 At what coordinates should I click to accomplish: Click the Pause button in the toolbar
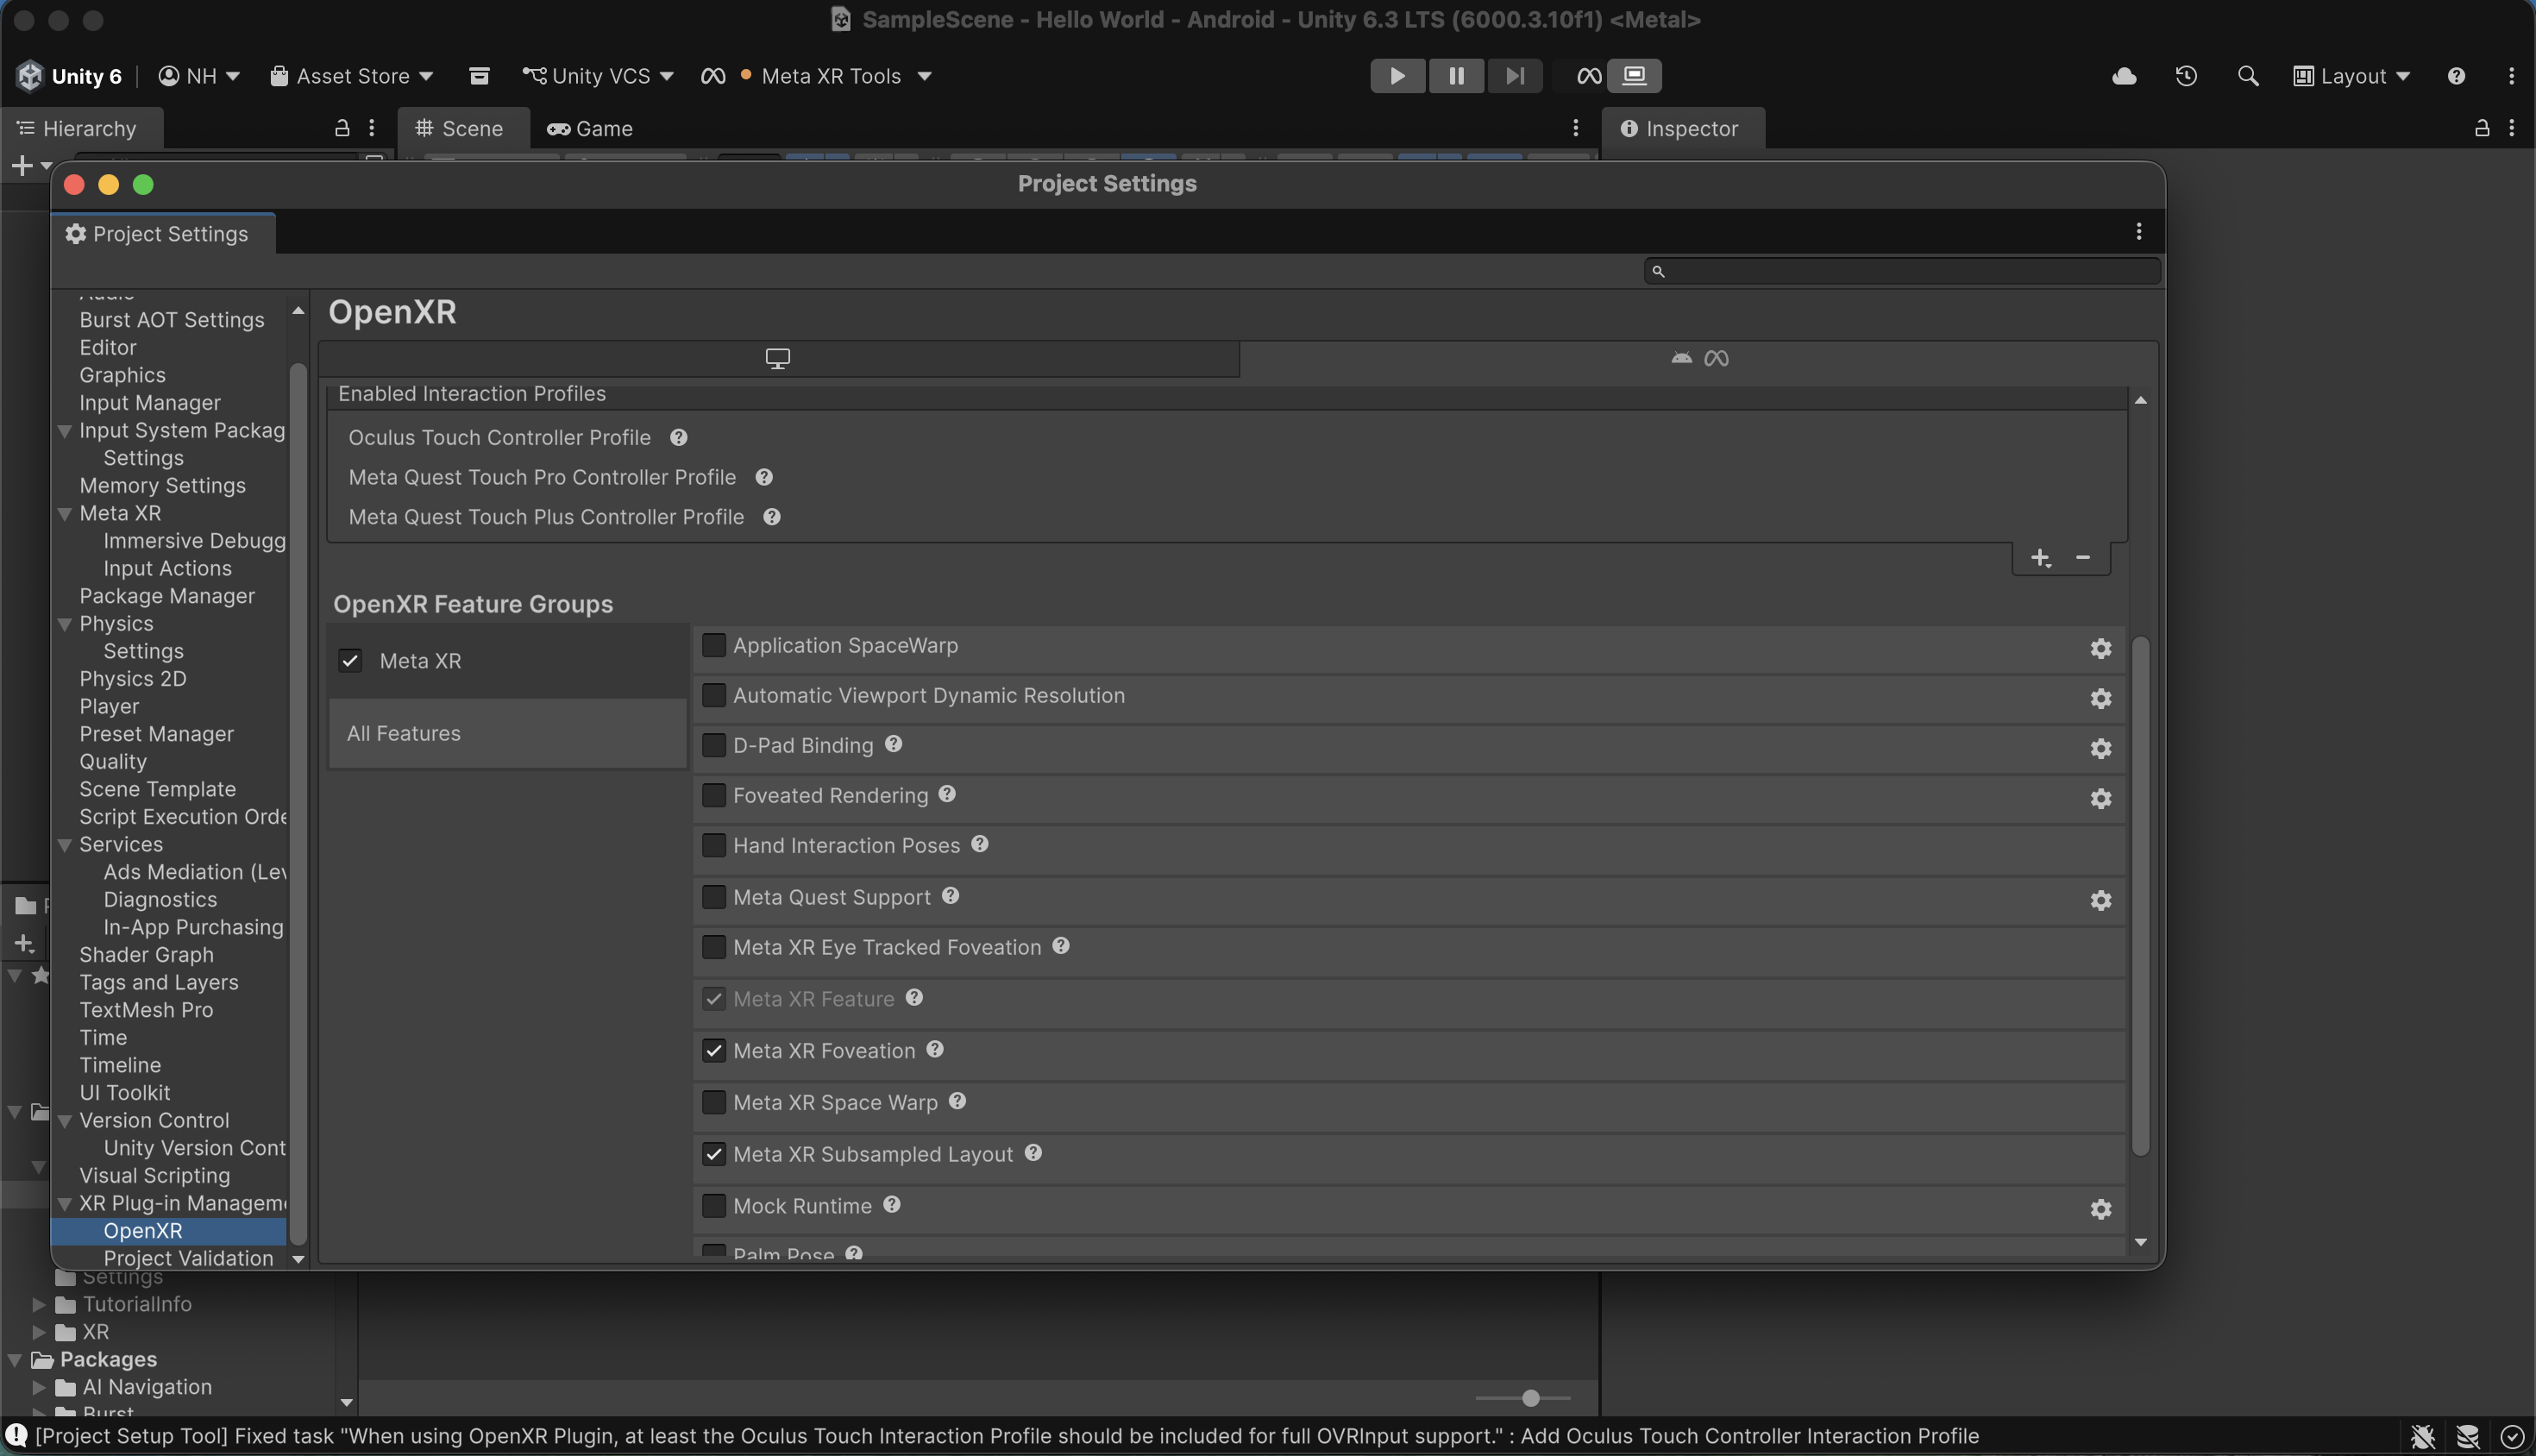coord(1456,75)
